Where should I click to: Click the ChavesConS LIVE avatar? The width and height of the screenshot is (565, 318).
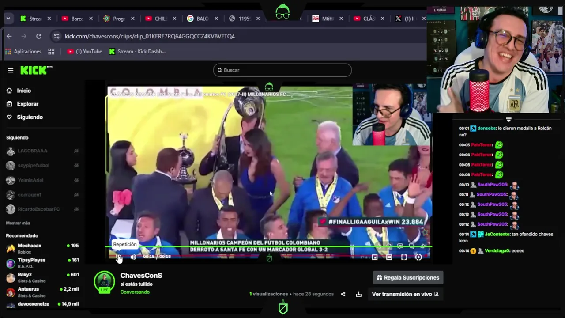point(105,281)
